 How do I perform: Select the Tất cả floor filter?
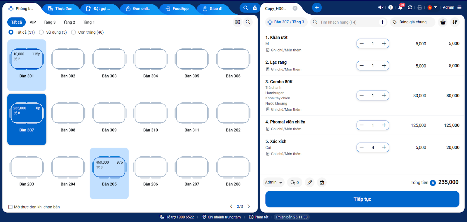(x=16, y=22)
